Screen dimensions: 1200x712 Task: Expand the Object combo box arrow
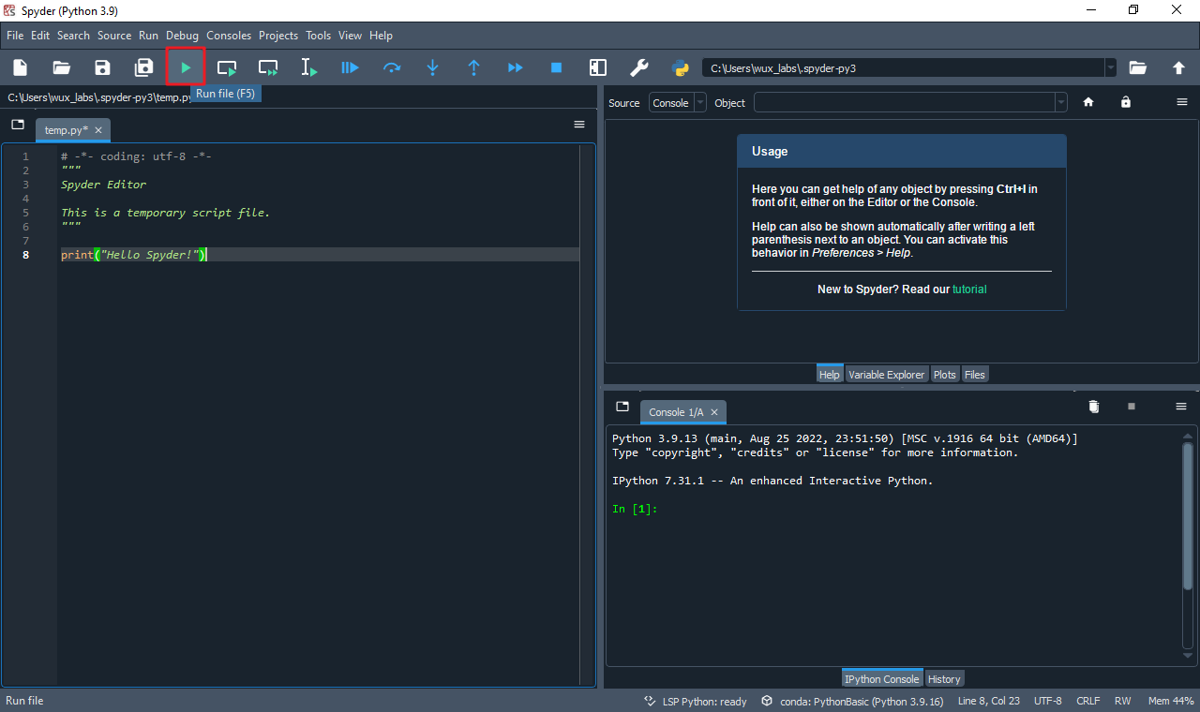coord(1061,103)
